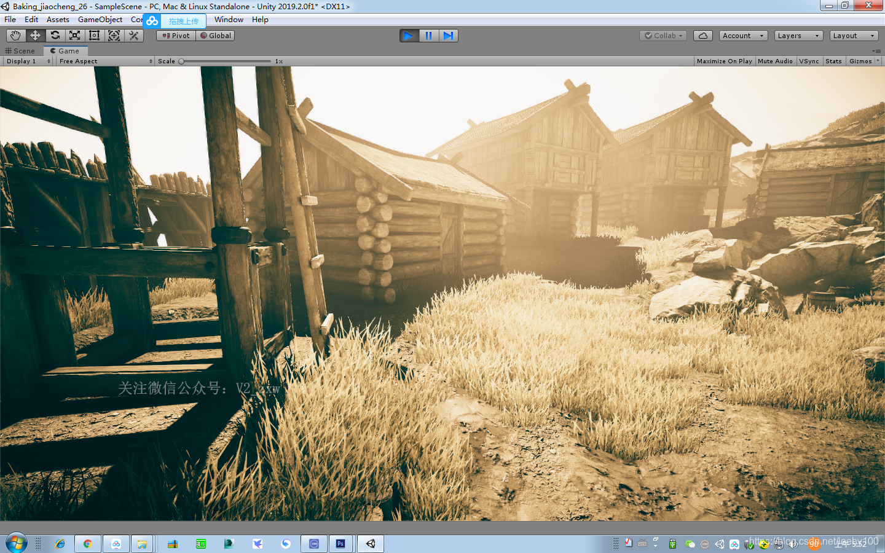Step forward one frame
The image size is (885, 553).
[x=448, y=36]
